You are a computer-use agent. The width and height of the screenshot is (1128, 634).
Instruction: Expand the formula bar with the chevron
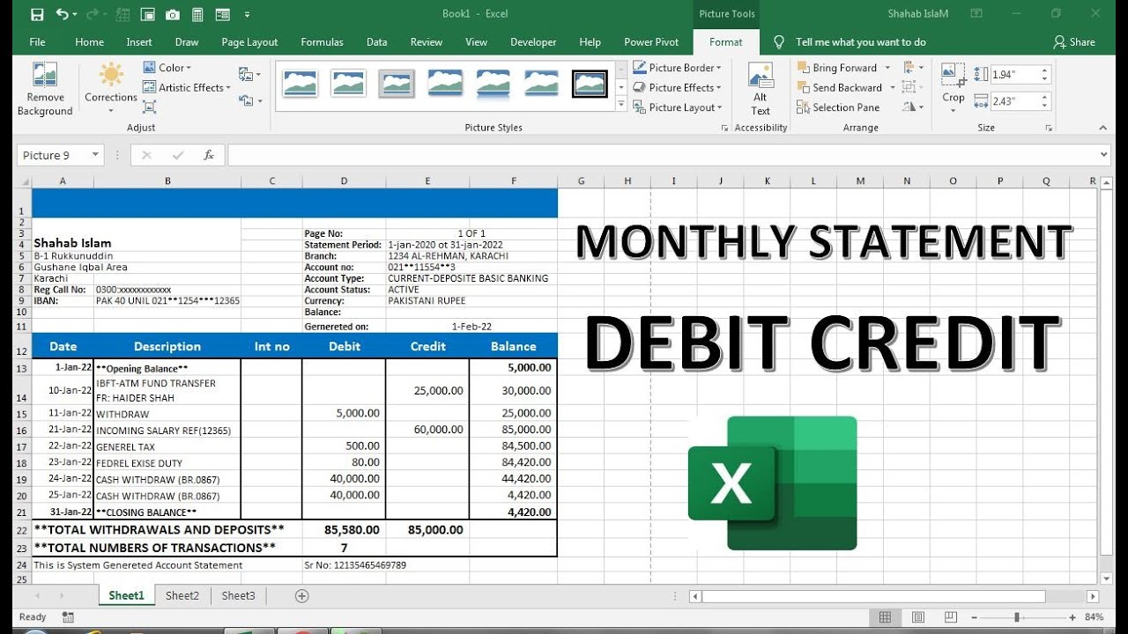tap(1104, 155)
